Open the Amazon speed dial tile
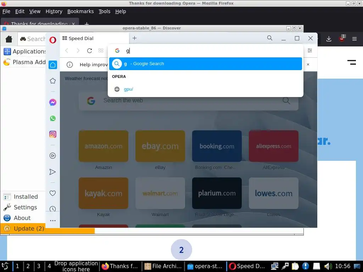This screenshot has width=363, height=272. click(x=104, y=146)
